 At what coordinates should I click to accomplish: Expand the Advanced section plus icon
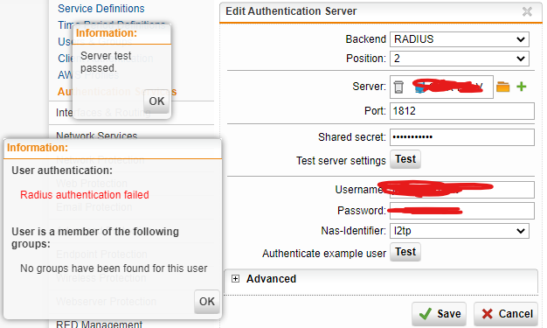click(235, 279)
